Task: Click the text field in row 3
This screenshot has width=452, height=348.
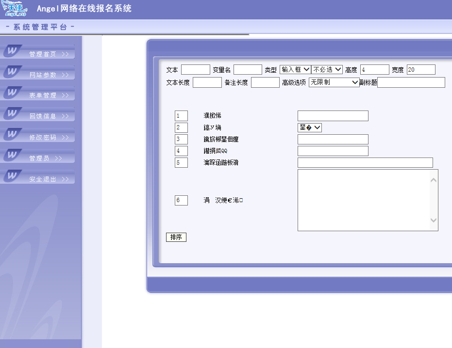Action: [x=333, y=139]
